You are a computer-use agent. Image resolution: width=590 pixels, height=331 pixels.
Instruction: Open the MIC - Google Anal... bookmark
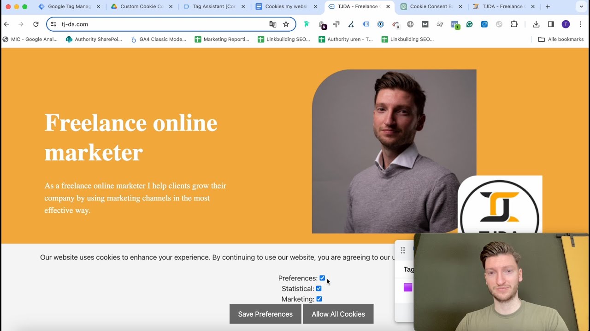click(30, 40)
